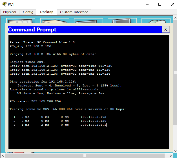Screen dimensions: 177x158
Task: Click the vertical scrollbar thumb
Action: (175, 72)
